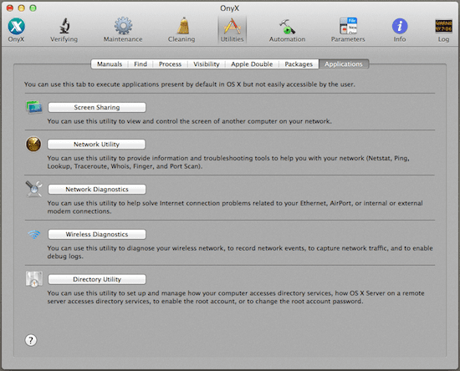Show the Info panel icon
This screenshot has height=371, width=460.
point(400,26)
